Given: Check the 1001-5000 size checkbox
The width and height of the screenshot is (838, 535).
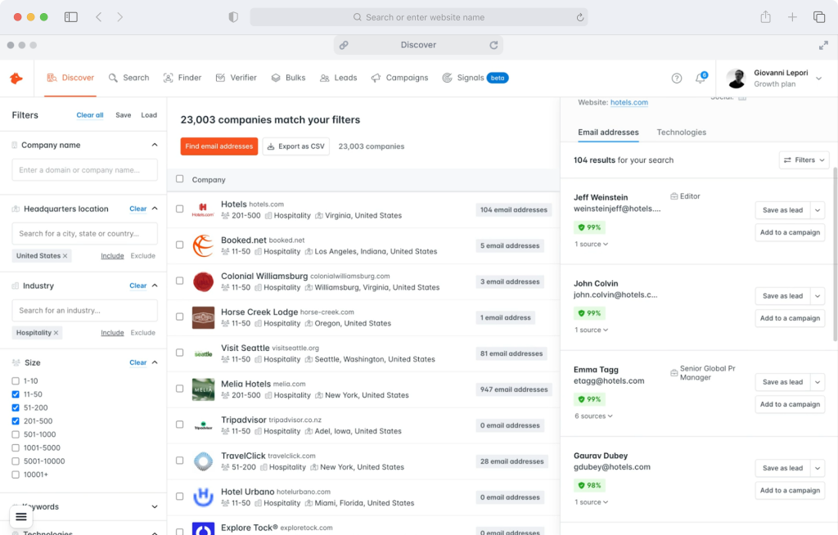Looking at the screenshot, I should click(16, 448).
